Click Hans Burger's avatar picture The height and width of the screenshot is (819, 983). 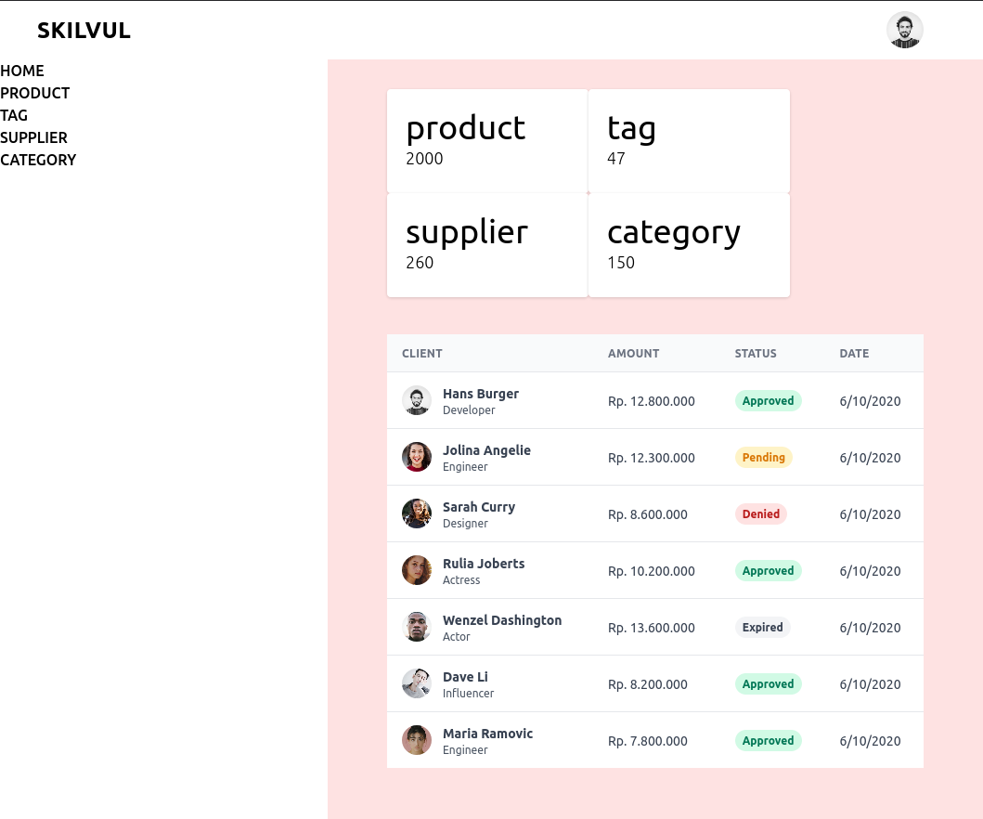click(417, 401)
